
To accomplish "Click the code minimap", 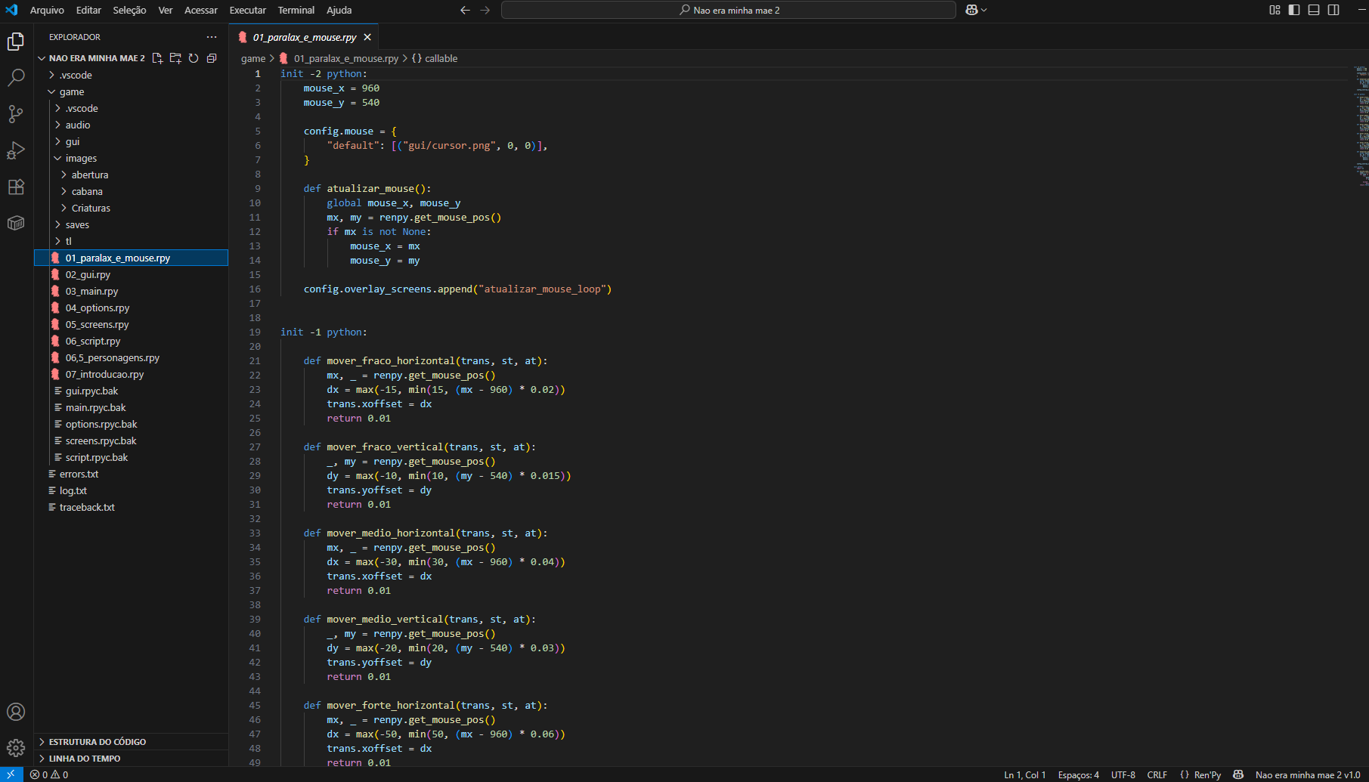I will click(x=1361, y=125).
